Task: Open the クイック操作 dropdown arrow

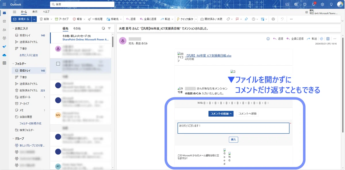Action: 196,19
